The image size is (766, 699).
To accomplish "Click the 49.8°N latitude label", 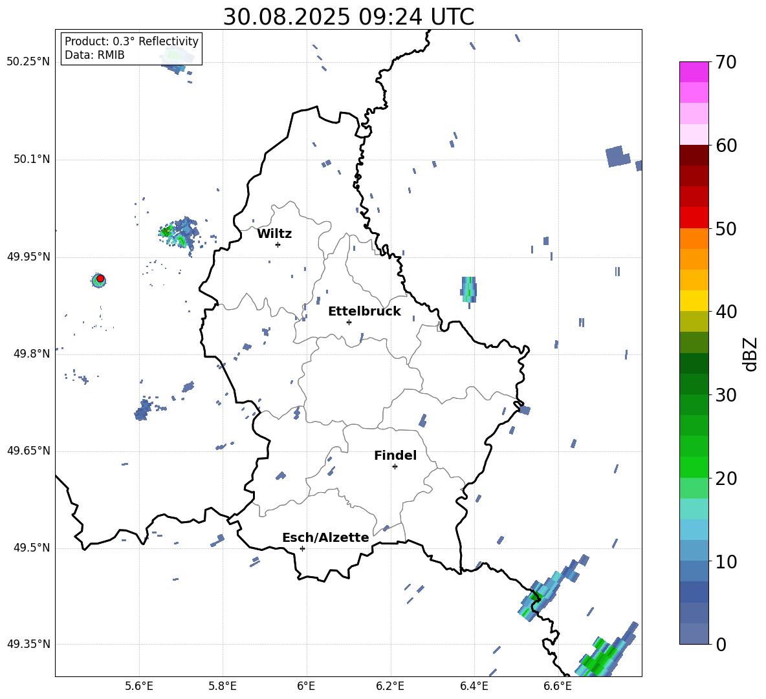I will (31, 354).
